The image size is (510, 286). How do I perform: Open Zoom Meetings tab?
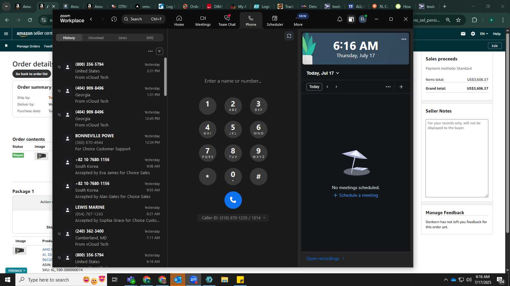pos(203,20)
